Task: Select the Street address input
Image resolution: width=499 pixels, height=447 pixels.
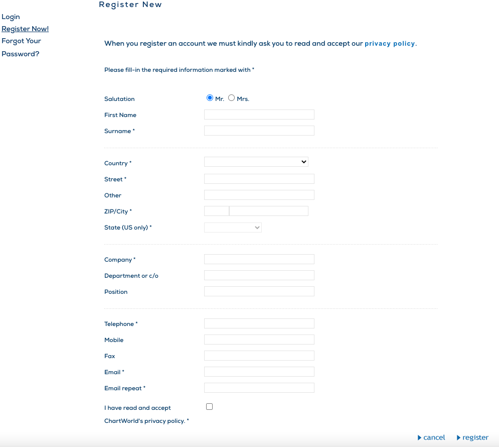Action: [259, 179]
